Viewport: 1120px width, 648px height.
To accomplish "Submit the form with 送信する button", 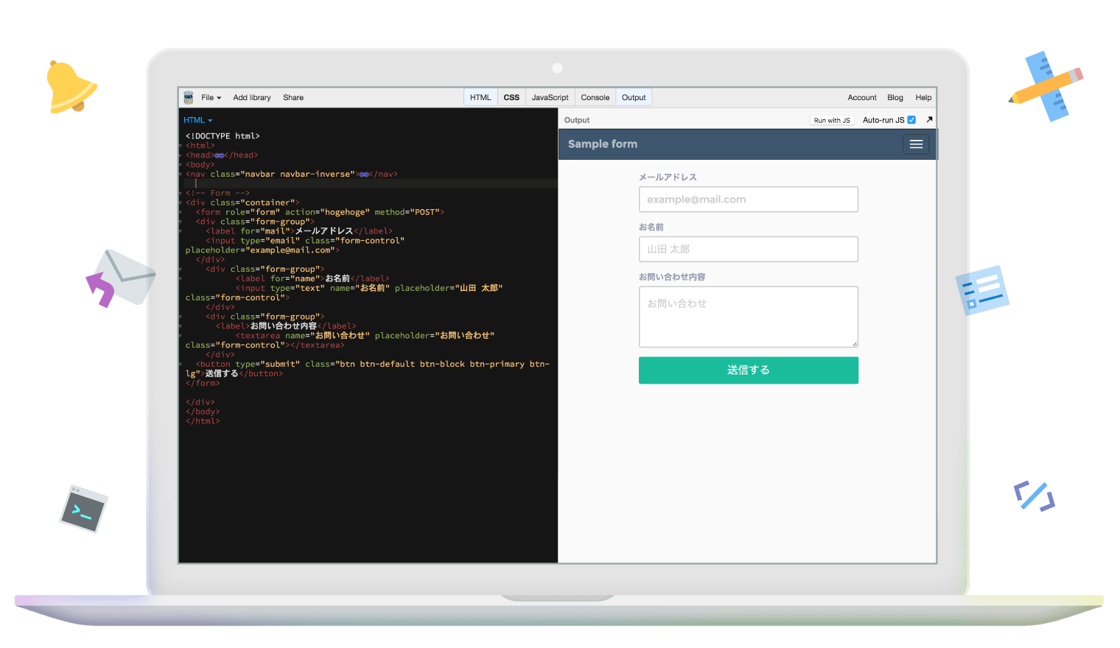I will click(749, 370).
